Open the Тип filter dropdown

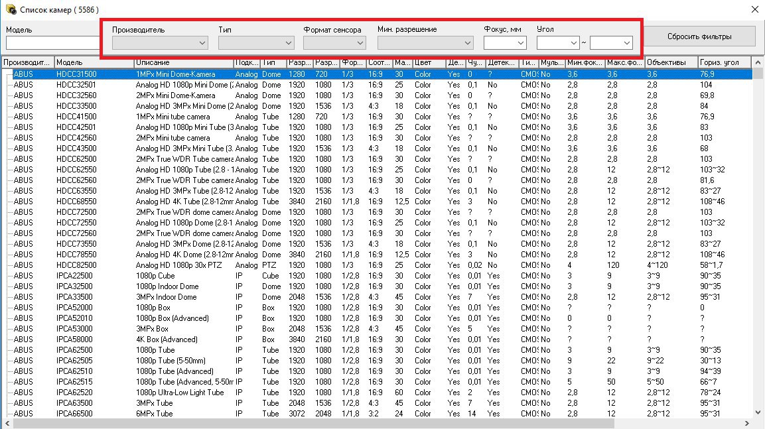pyautogui.click(x=256, y=43)
